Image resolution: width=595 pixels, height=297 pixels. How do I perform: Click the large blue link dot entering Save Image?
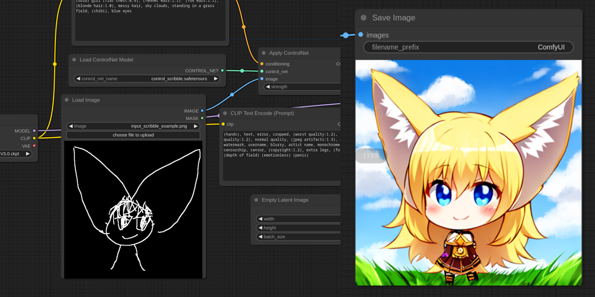click(x=345, y=35)
